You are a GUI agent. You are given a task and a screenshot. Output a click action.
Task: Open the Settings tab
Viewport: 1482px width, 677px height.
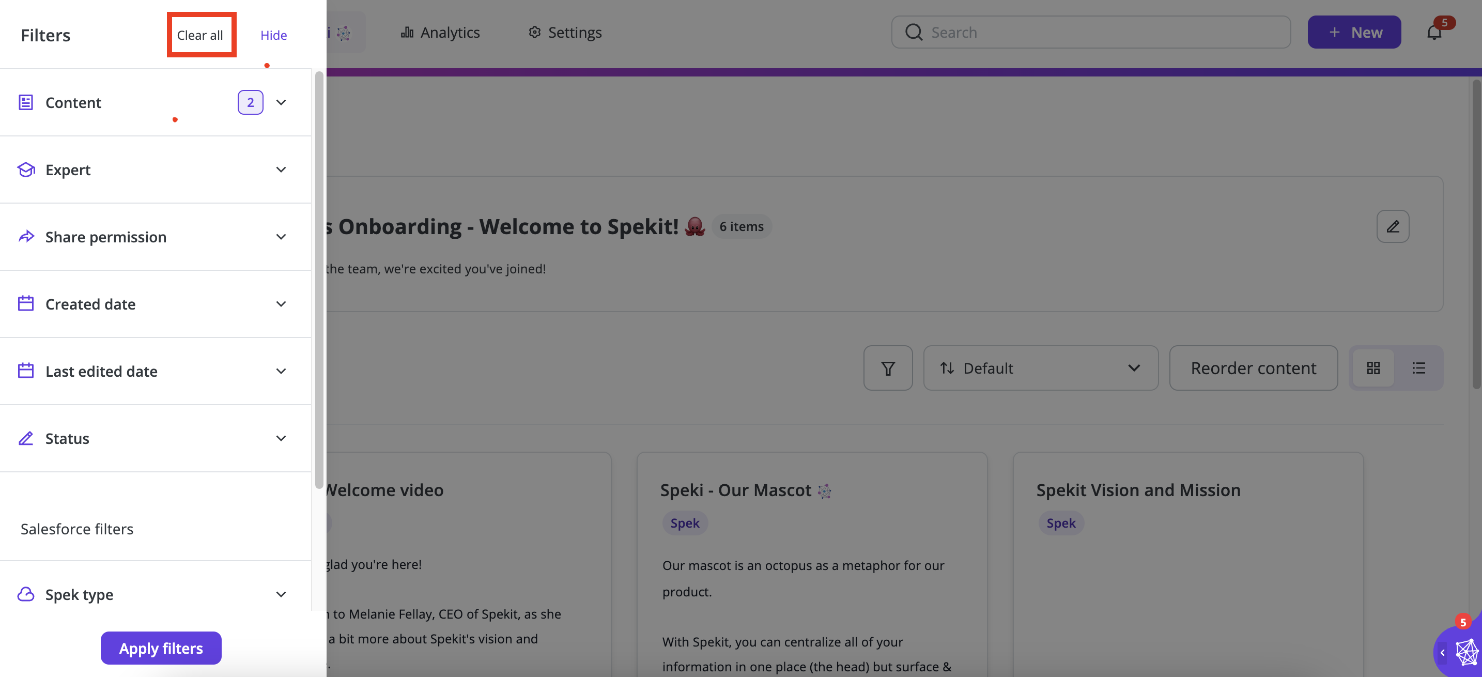pyautogui.click(x=565, y=32)
